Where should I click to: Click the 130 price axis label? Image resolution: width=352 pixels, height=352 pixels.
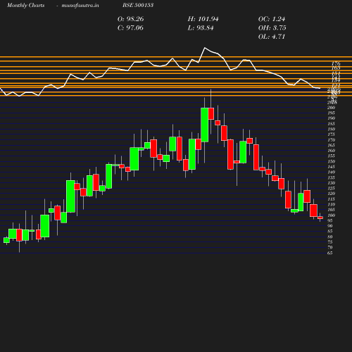331,183
